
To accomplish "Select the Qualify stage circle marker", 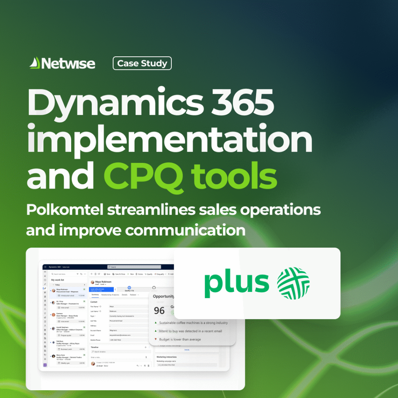I will click(129, 288).
